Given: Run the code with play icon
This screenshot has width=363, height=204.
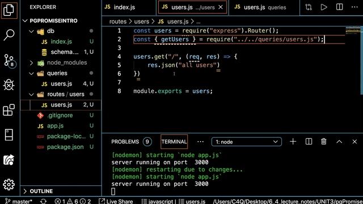Looking at the screenshot, I should [324, 7].
